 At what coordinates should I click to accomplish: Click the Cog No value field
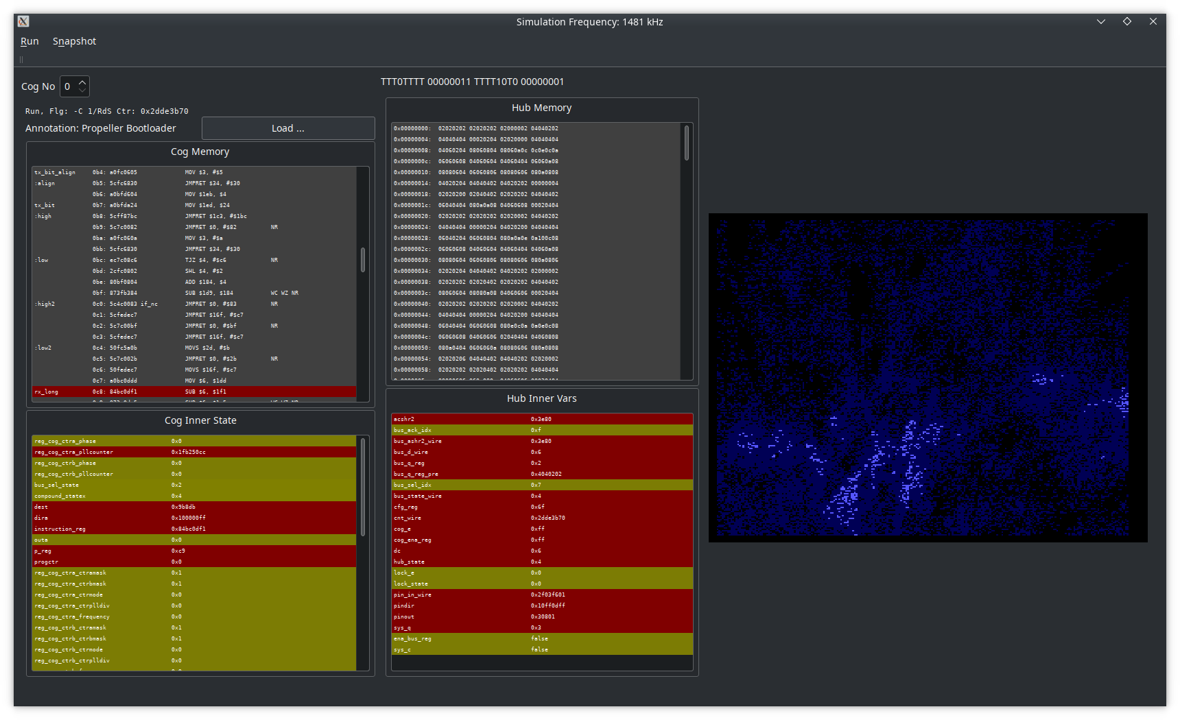coord(69,86)
